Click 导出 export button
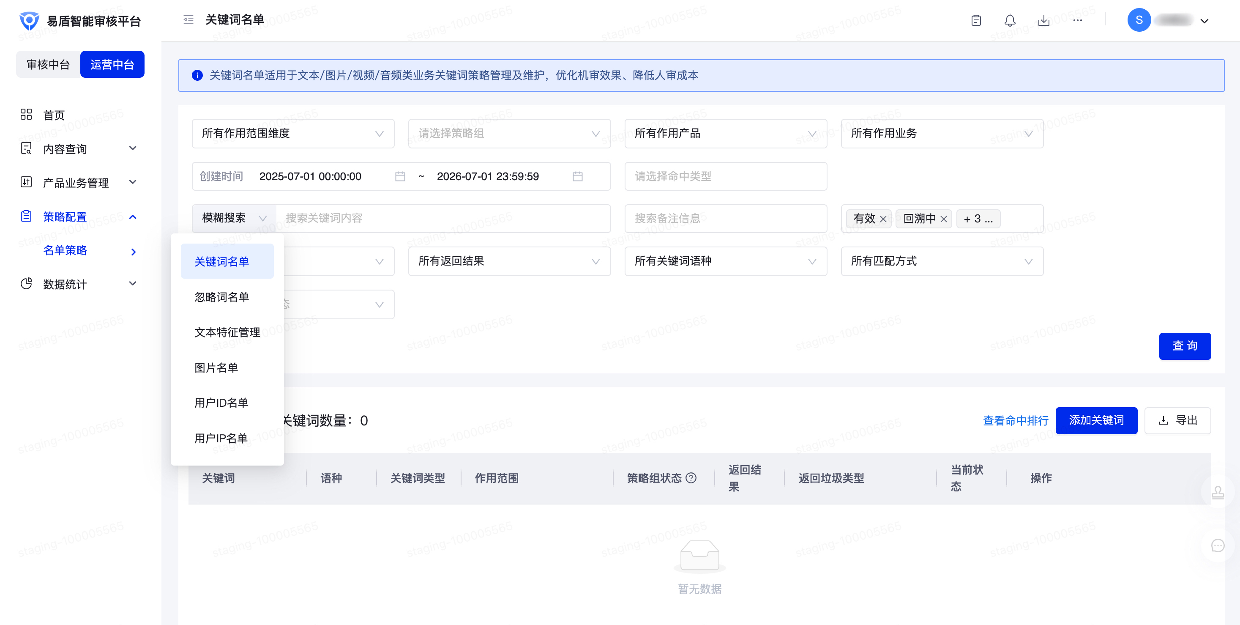 (1177, 420)
